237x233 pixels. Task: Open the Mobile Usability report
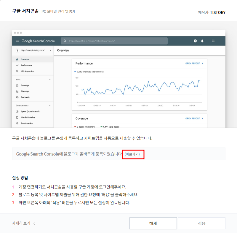pos(27,117)
